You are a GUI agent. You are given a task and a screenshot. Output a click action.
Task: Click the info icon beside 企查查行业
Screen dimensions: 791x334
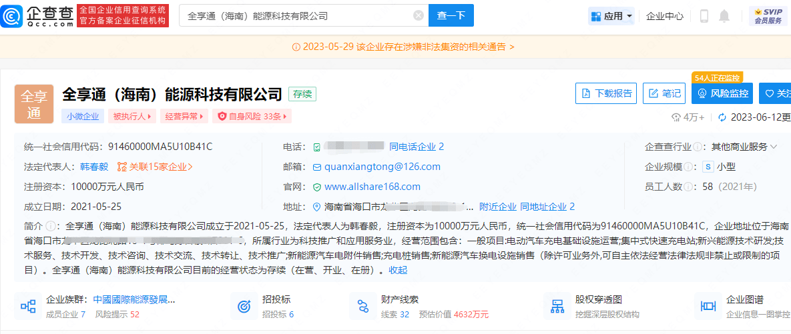[697, 147]
